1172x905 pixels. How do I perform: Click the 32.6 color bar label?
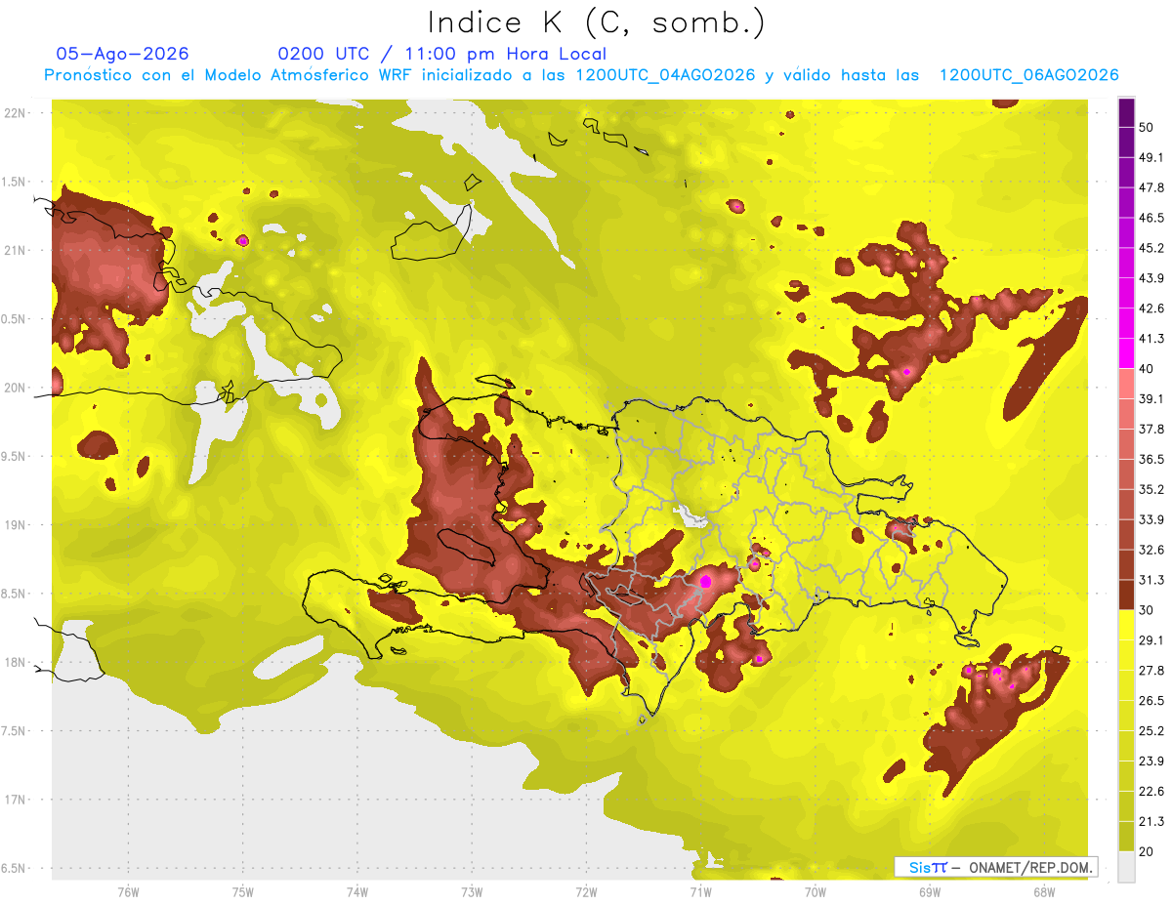(1151, 550)
